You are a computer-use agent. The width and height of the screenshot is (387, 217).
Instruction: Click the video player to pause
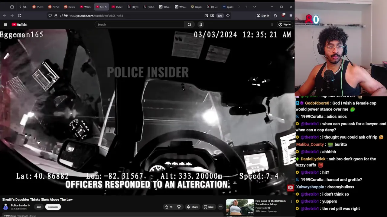click(147, 112)
